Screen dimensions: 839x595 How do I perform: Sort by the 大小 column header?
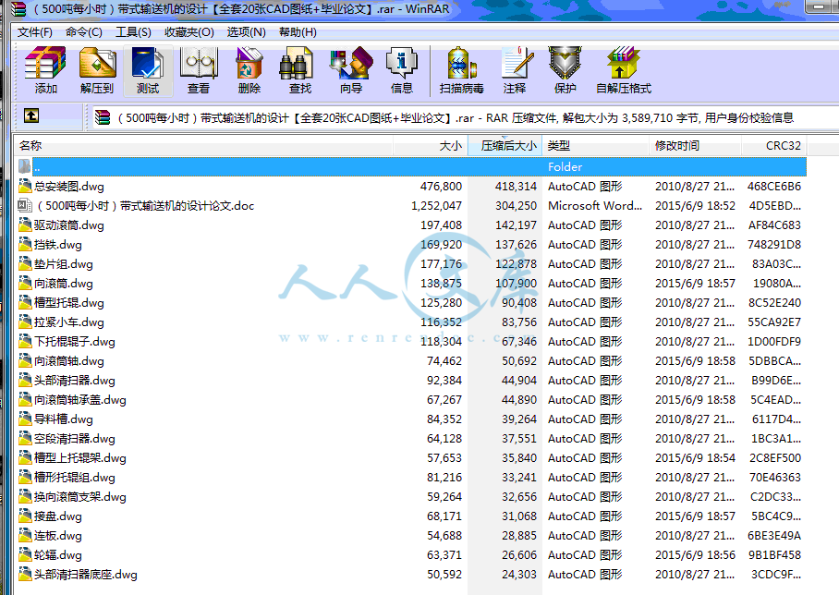click(431, 146)
